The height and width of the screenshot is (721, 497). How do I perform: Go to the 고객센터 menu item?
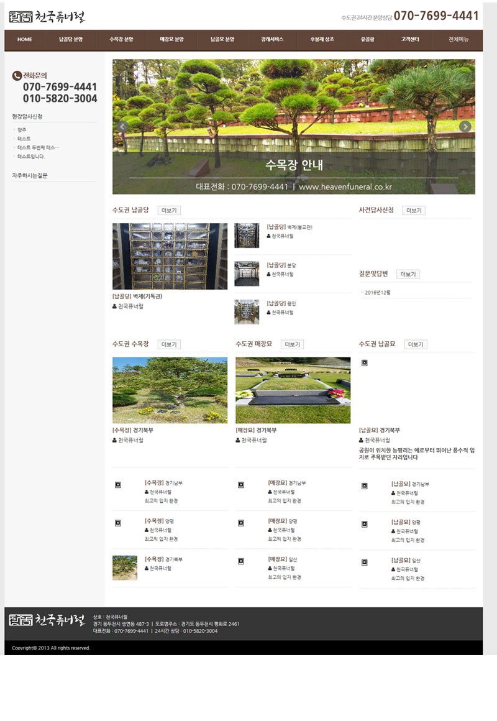click(410, 39)
